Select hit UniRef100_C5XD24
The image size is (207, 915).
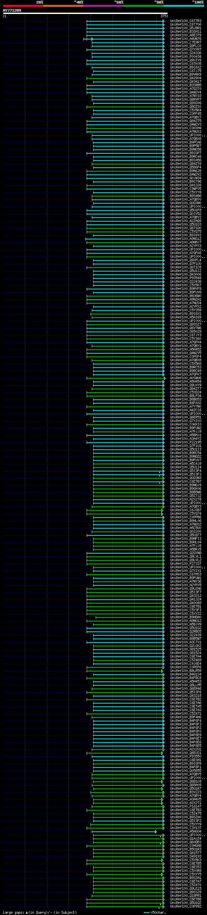(185, 392)
